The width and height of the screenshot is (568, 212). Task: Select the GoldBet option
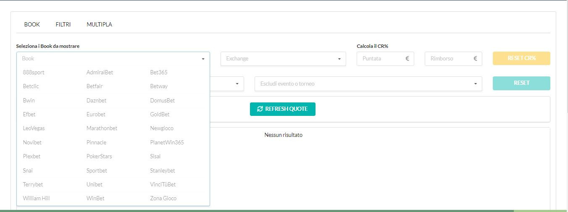(x=160, y=114)
